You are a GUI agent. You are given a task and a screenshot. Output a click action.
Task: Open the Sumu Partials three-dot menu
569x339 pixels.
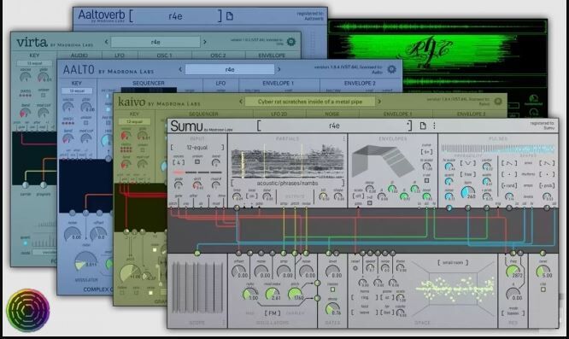[343, 138]
